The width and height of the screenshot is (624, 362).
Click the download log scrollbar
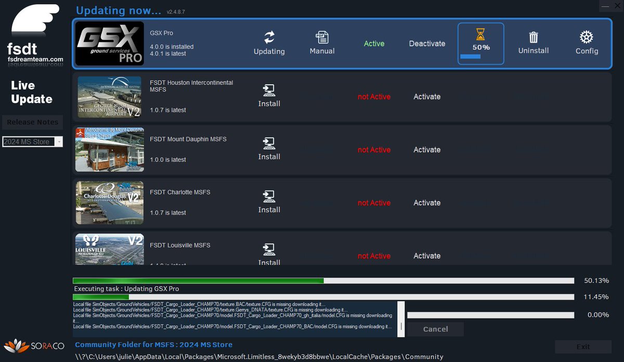[400, 319]
